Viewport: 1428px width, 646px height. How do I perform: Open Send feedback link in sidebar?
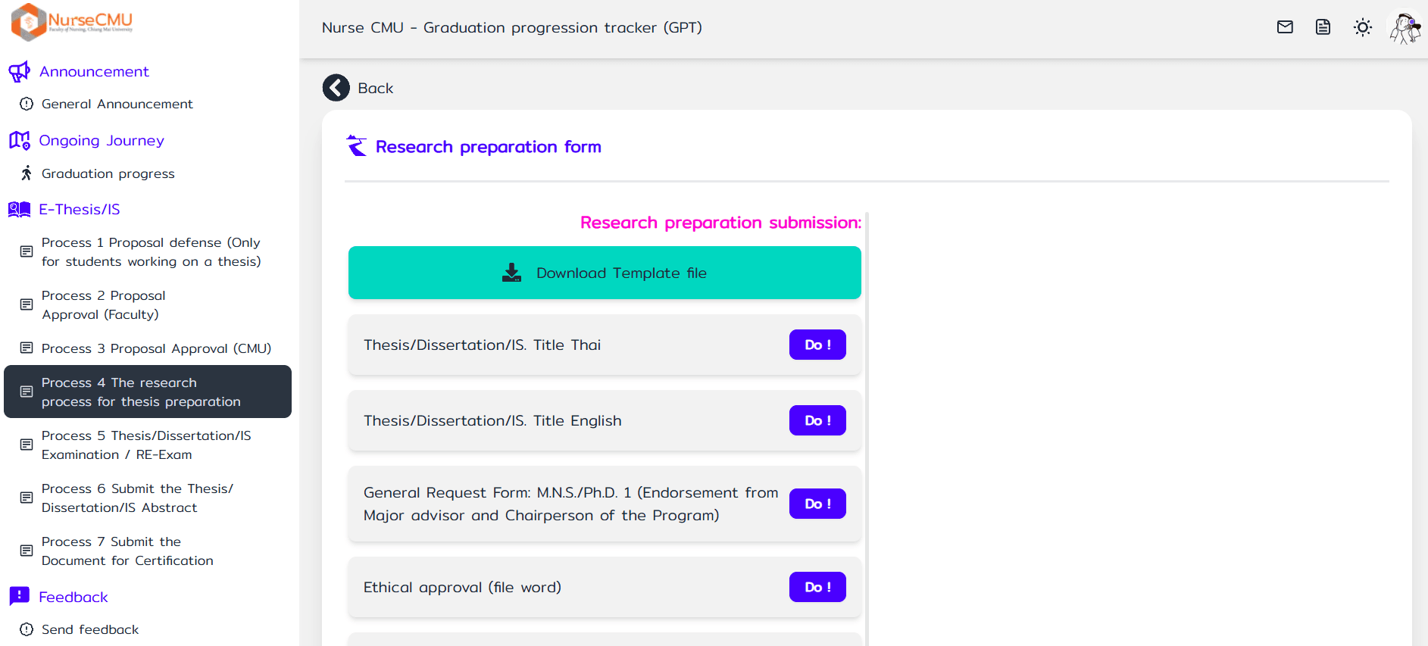[90, 629]
